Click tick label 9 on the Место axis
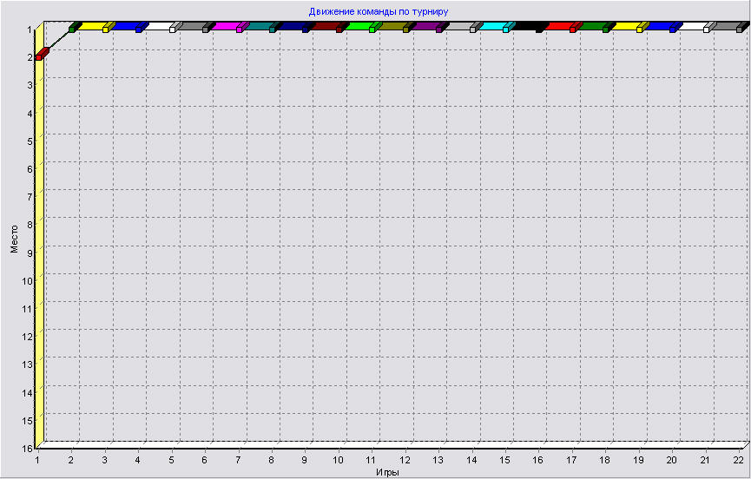Viewport: 751px width, 479px height. [30, 253]
